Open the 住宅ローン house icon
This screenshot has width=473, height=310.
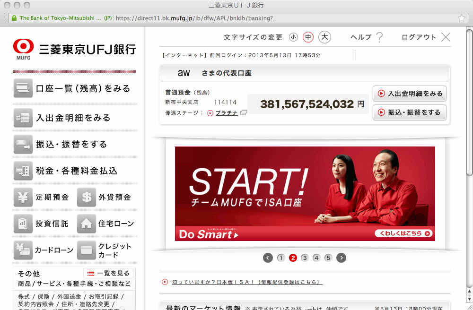(x=87, y=224)
